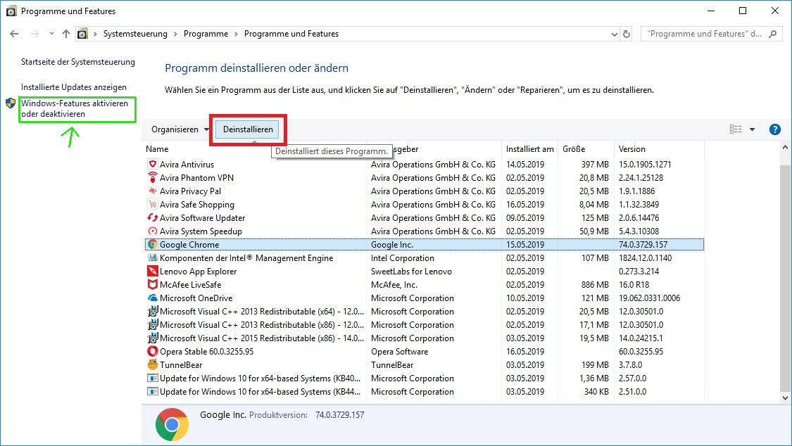Open recent locations dropdown next to forward

pos(51,34)
